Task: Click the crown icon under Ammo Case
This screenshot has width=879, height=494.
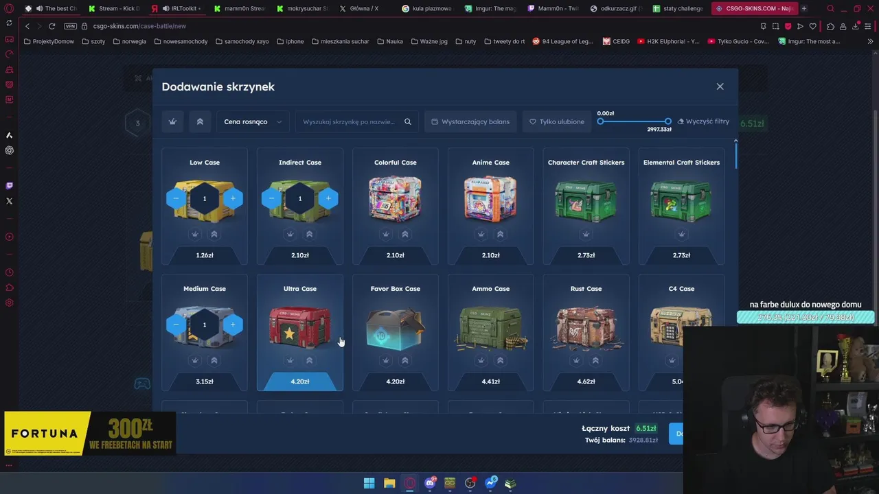Action: (481, 360)
